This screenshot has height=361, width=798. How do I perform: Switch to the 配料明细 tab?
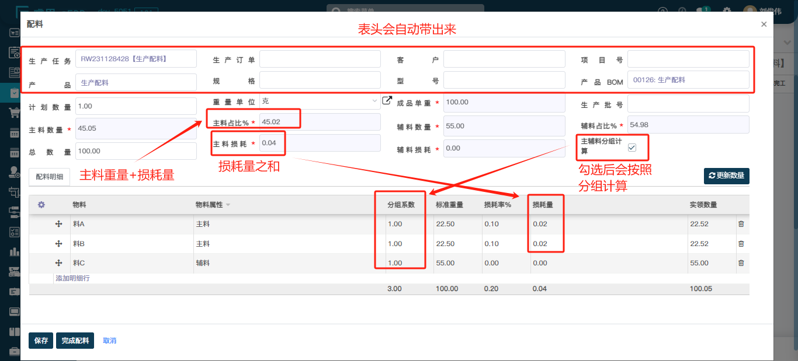tap(49, 177)
